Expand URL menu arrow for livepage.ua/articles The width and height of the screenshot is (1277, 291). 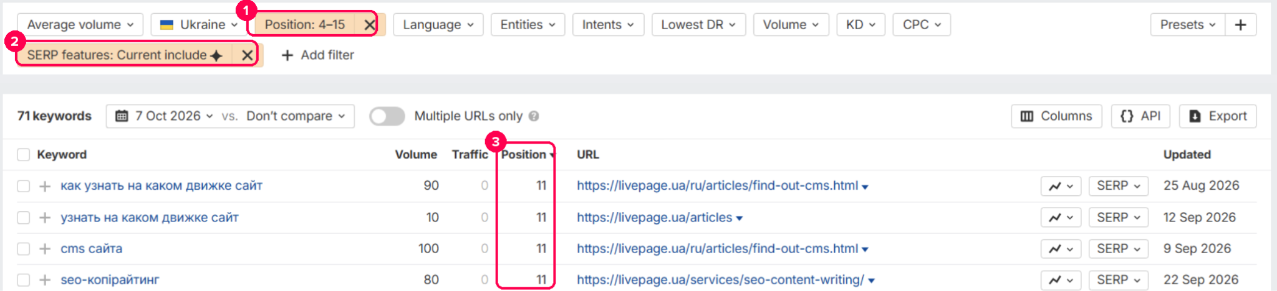point(740,219)
